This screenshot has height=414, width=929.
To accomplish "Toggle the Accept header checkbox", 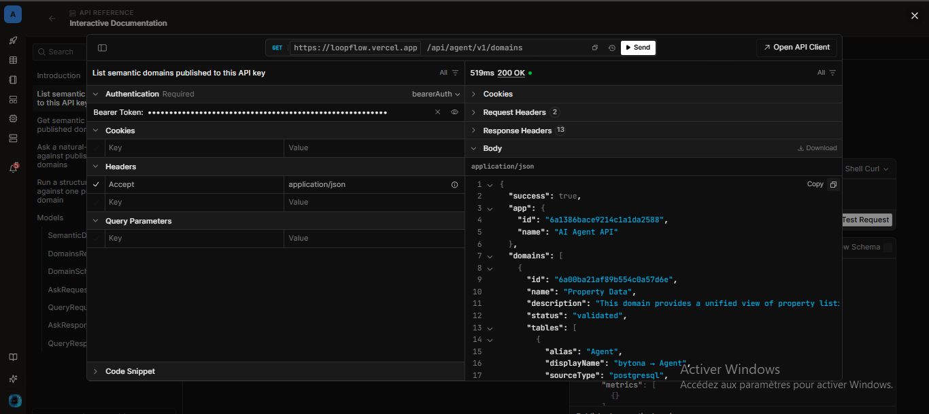I will click(x=96, y=184).
